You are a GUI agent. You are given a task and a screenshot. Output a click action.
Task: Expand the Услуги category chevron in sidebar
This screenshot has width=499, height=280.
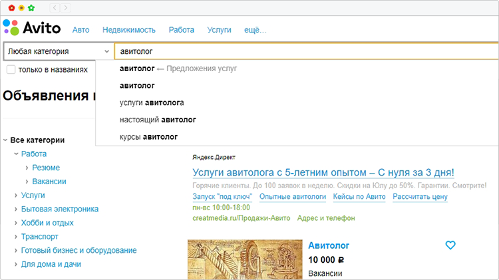click(16, 195)
